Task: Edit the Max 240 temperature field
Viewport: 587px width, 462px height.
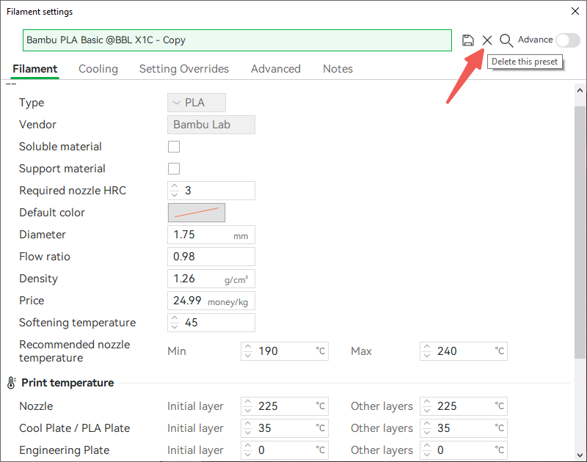Action: (x=464, y=351)
